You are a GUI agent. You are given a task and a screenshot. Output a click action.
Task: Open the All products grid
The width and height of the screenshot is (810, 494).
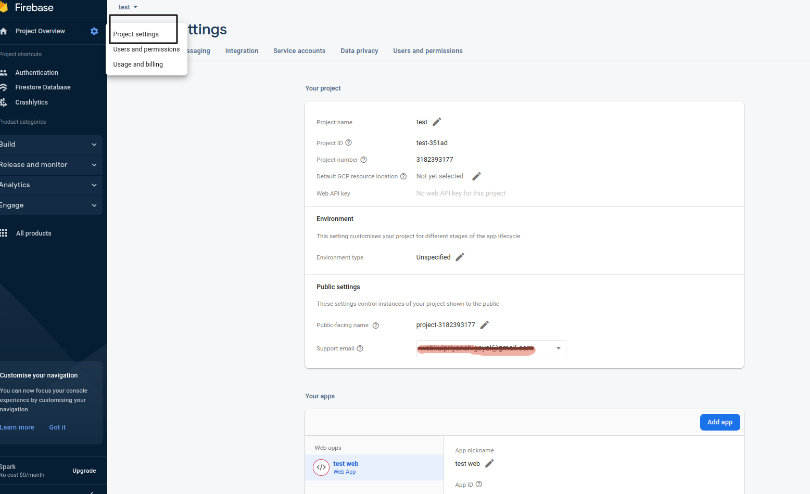click(x=33, y=233)
